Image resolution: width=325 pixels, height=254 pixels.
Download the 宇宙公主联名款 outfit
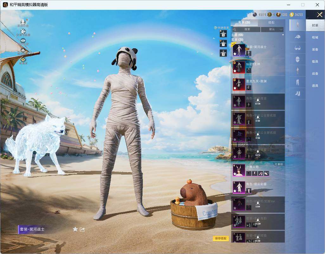(258, 119)
